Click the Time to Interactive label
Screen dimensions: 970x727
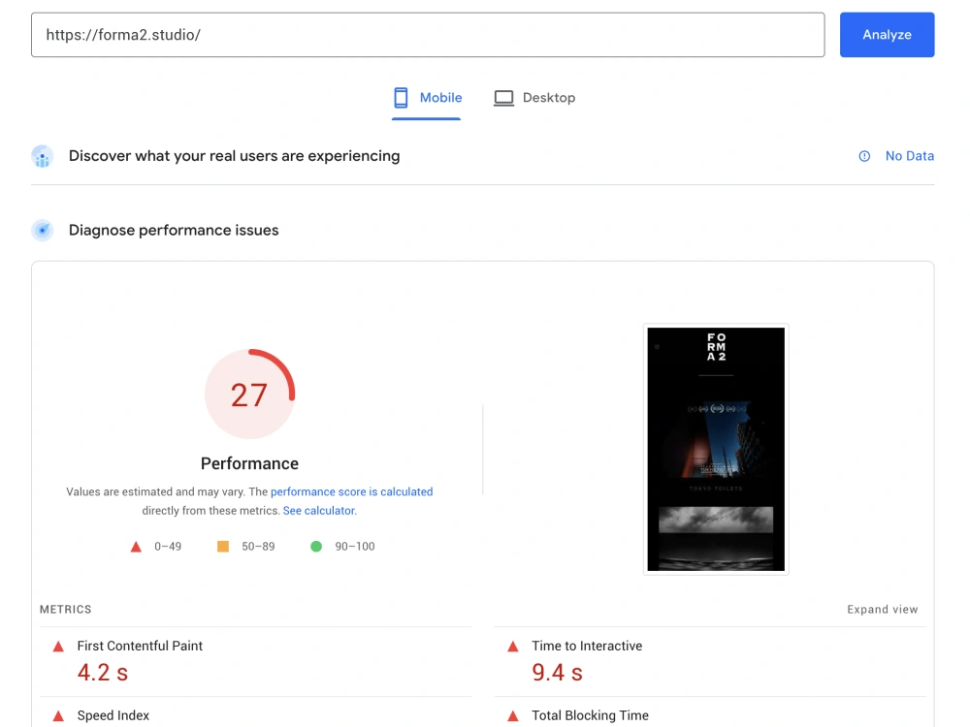point(587,646)
